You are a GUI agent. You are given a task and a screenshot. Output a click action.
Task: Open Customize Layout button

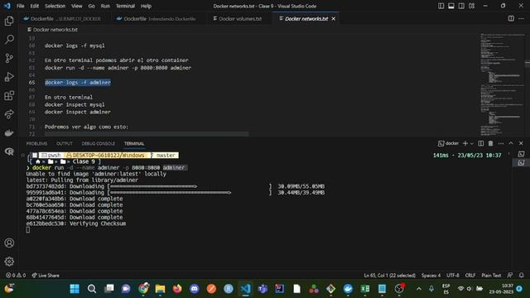pyautogui.click(x=471, y=6)
